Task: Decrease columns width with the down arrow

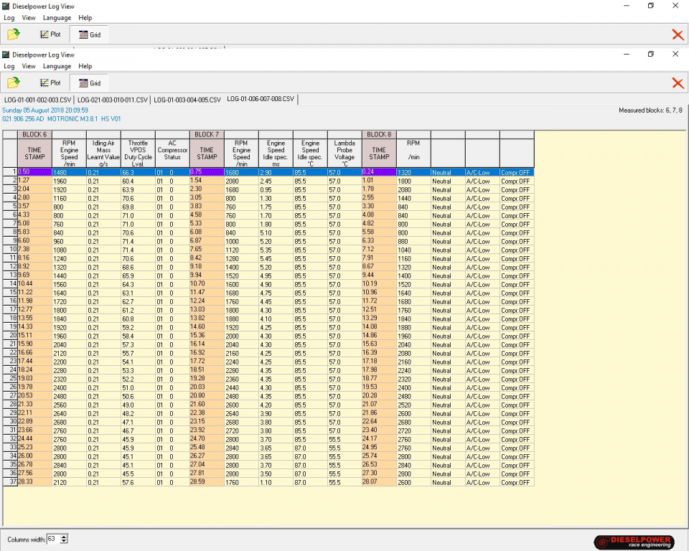Action: click(x=65, y=542)
